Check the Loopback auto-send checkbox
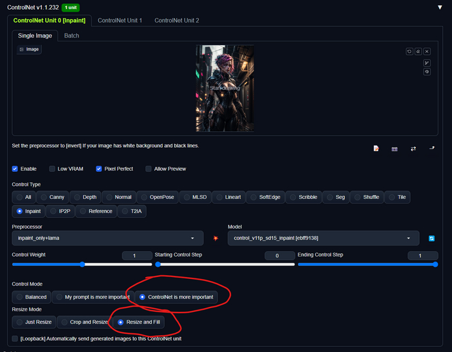 [x=15, y=338]
